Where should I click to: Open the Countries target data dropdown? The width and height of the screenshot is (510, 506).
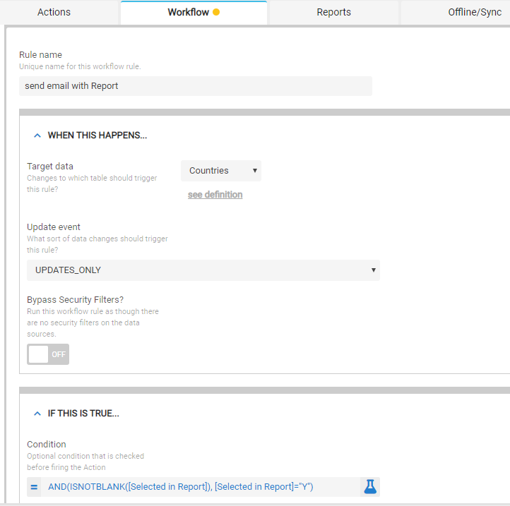pyautogui.click(x=221, y=171)
